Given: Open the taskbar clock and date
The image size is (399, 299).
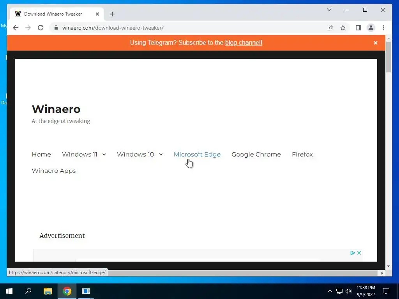Looking at the screenshot, I should [365, 291].
